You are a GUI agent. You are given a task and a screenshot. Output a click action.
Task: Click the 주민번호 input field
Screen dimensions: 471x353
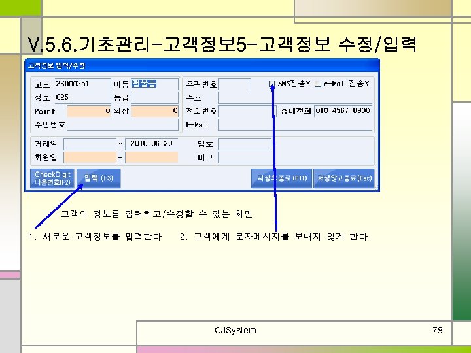[x=123, y=125]
